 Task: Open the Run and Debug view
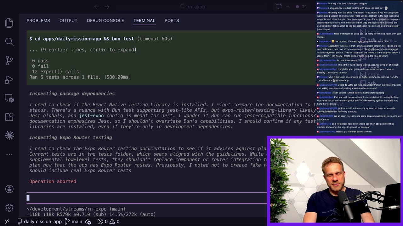click(9, 80)
